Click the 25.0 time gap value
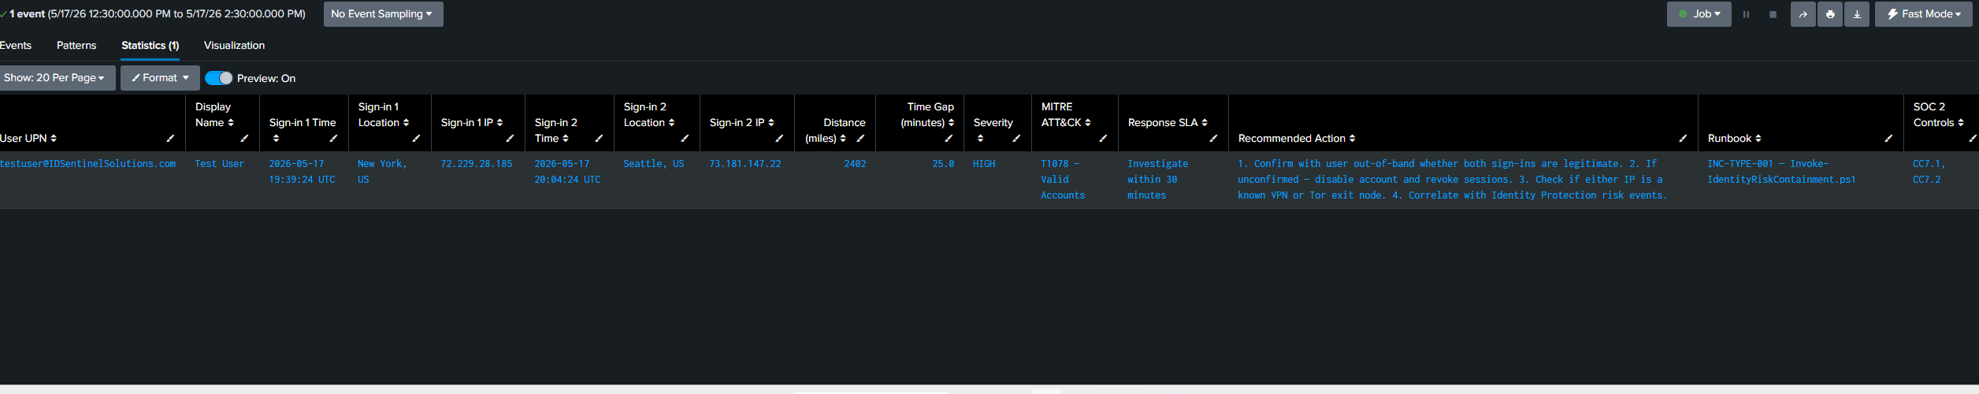 click(x=943, y=164)
